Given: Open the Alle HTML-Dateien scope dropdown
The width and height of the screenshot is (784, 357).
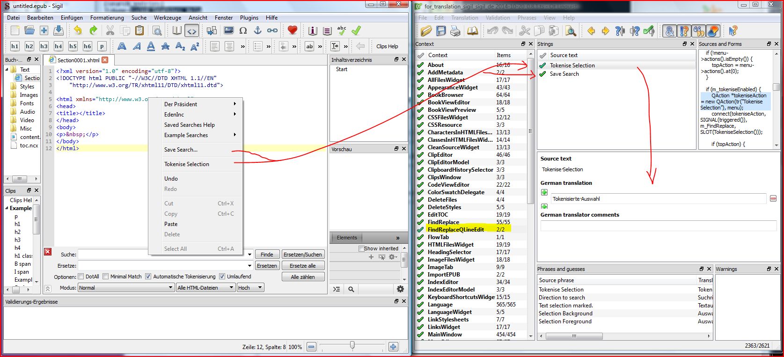Looking at the screenshot, I should click(205, 288).
